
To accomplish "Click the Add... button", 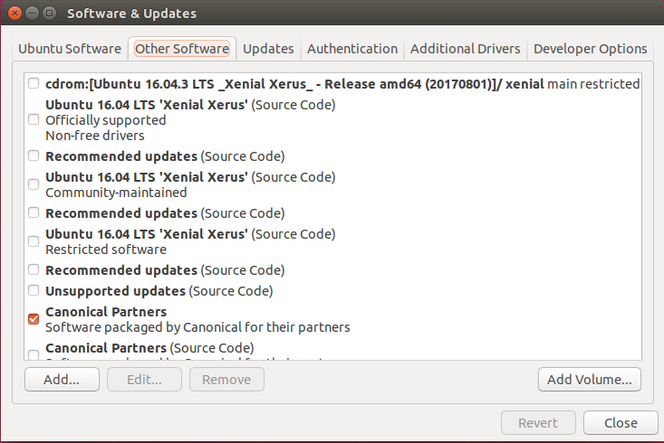I will coord(62,379).
